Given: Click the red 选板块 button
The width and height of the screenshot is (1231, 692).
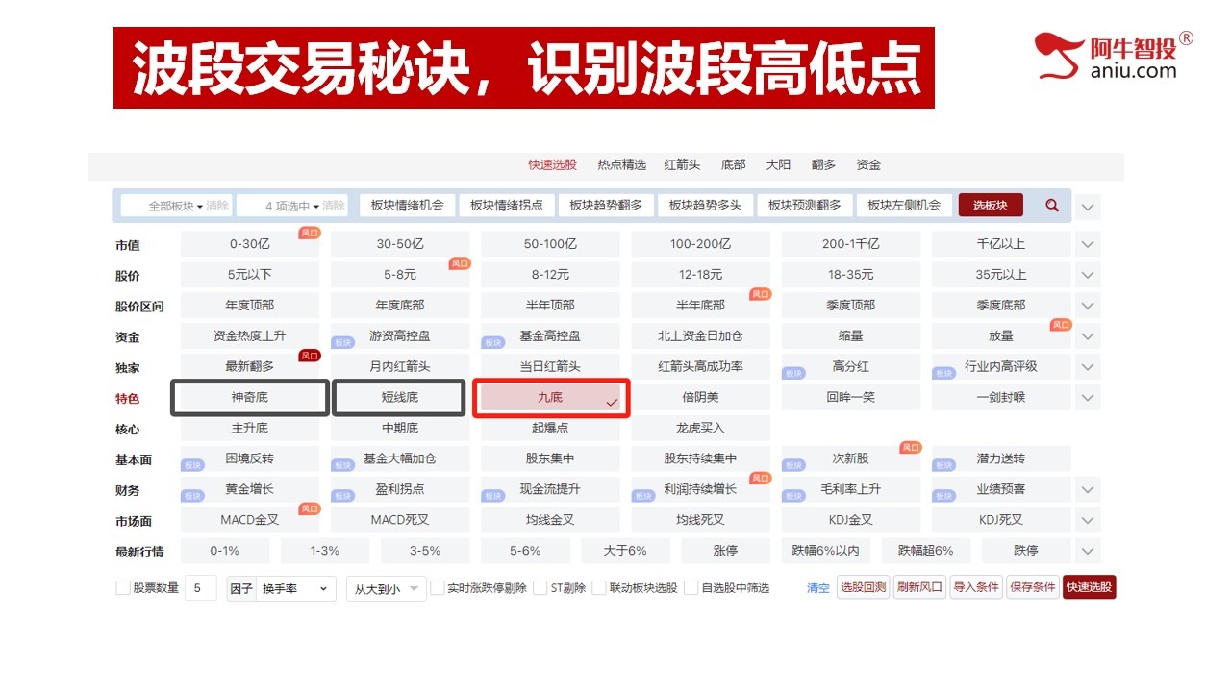Looking at the screenshot, I should 991,205.
